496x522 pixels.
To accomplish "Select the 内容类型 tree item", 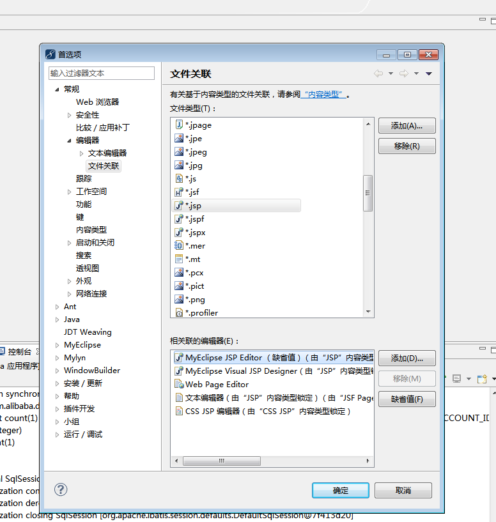I will point(91,230).
